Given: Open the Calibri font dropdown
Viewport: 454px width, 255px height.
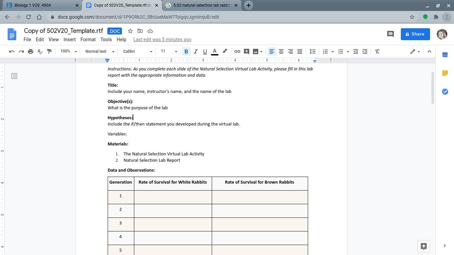Looking at the screenshot, I should coord(137,51).
